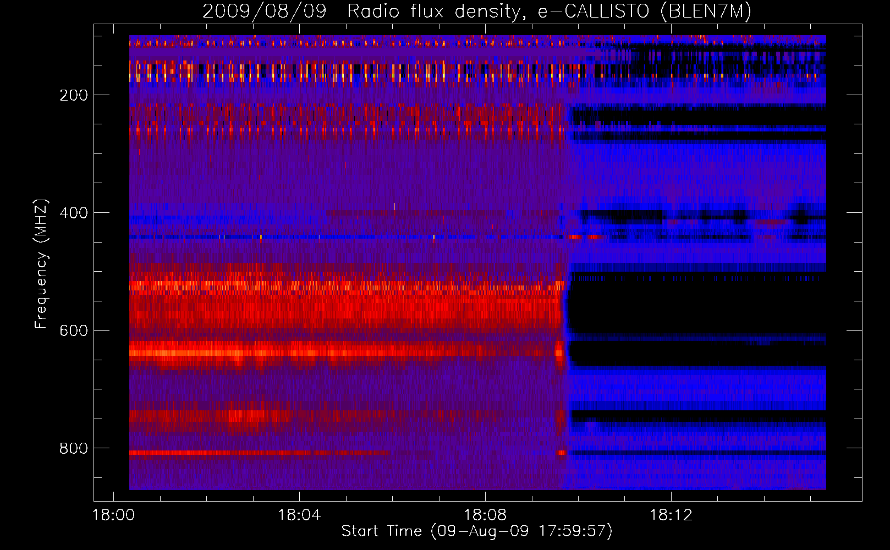Select the 400 frequency tick label
Viewport: 890px width, 550px height.
(x=74, y=213)
